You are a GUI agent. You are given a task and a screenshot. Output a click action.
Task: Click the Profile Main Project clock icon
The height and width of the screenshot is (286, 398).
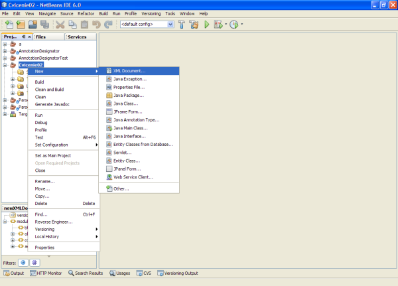tap(234, 25)
